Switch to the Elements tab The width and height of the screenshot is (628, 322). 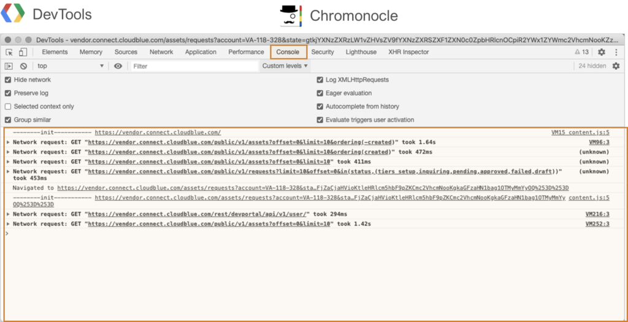click(x=55, y=52)
